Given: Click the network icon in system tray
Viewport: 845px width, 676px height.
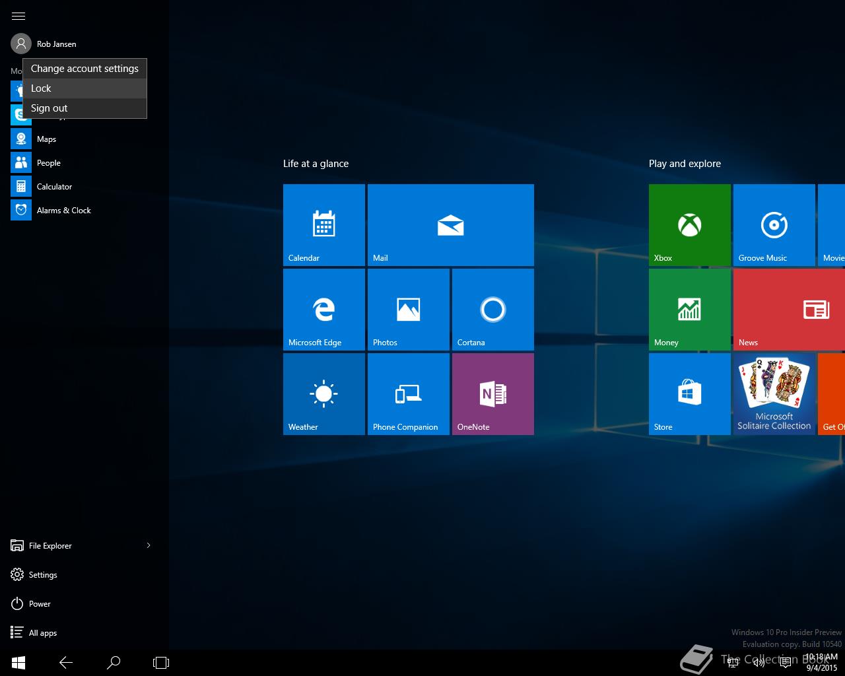Looking at the screenshot, I should 733,663.
